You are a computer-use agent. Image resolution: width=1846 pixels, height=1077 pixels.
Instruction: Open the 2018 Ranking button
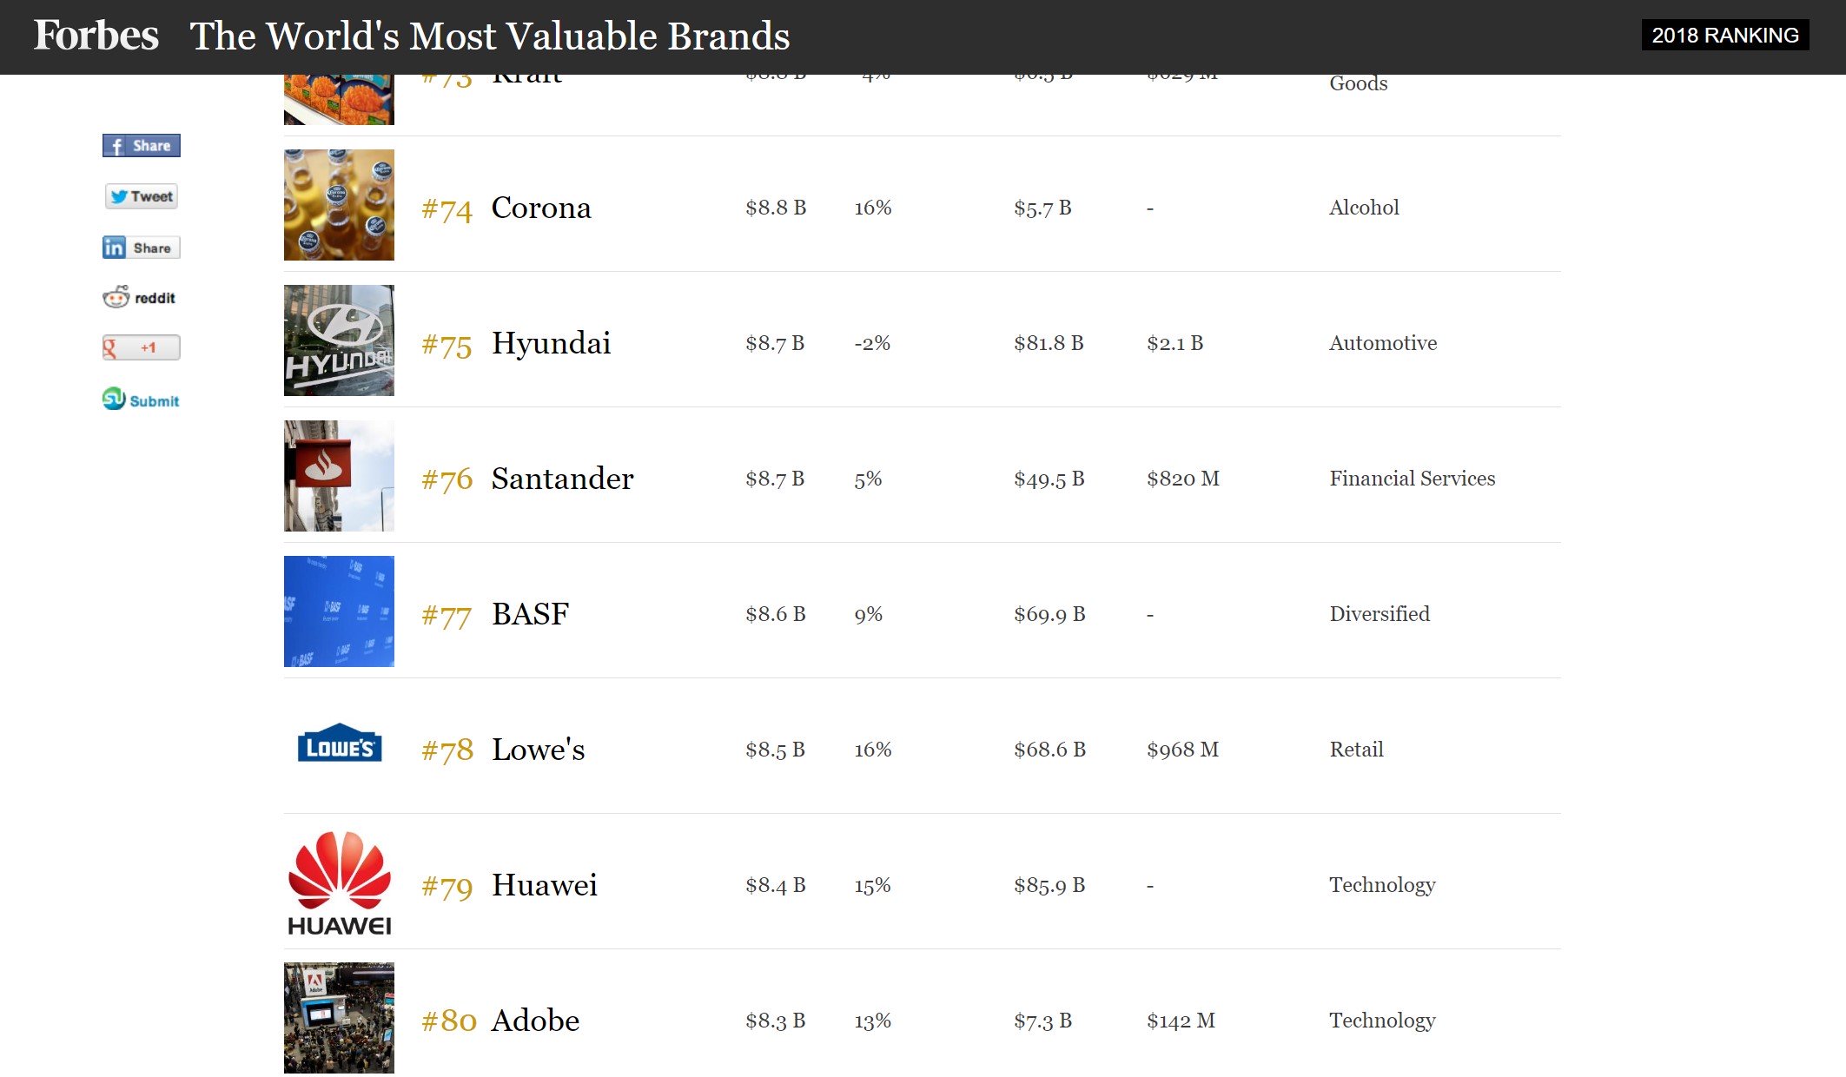1724,36
